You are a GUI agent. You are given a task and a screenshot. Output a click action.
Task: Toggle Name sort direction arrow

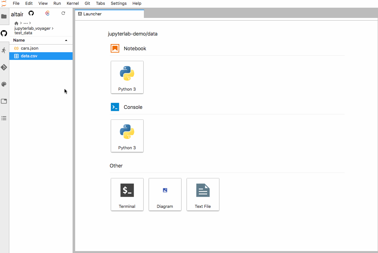[66, 40]
